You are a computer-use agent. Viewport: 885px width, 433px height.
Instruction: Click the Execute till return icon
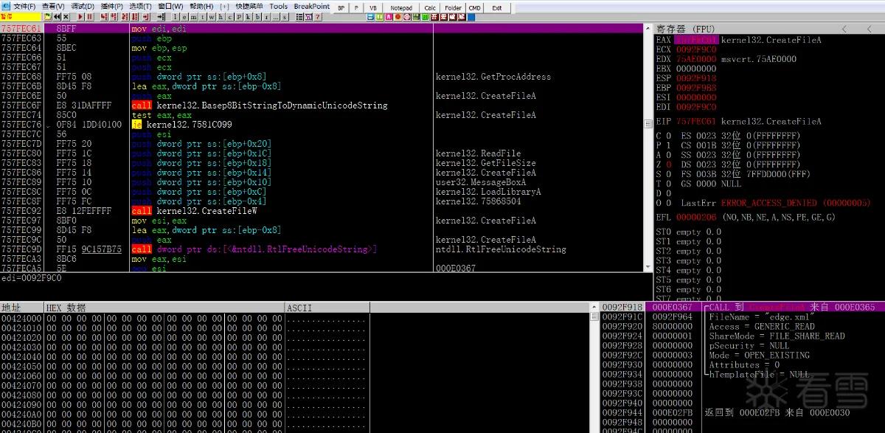click(x=146, y=16)
